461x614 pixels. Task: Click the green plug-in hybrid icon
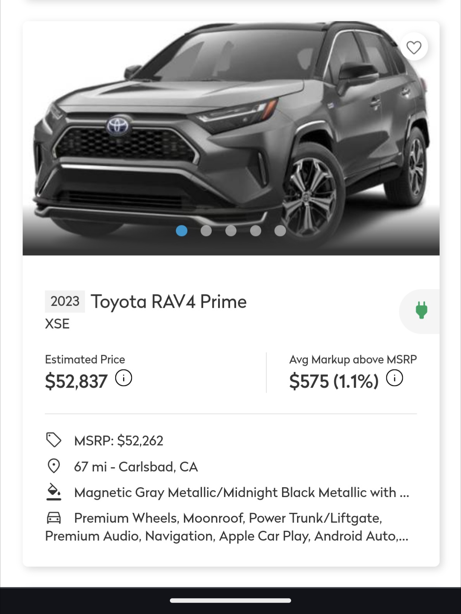coord(421,310)
